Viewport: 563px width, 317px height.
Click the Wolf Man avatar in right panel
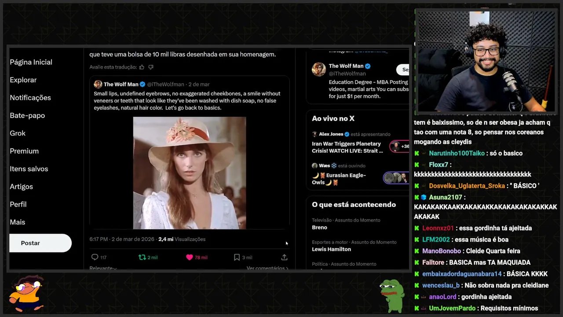tap(319, 69)
